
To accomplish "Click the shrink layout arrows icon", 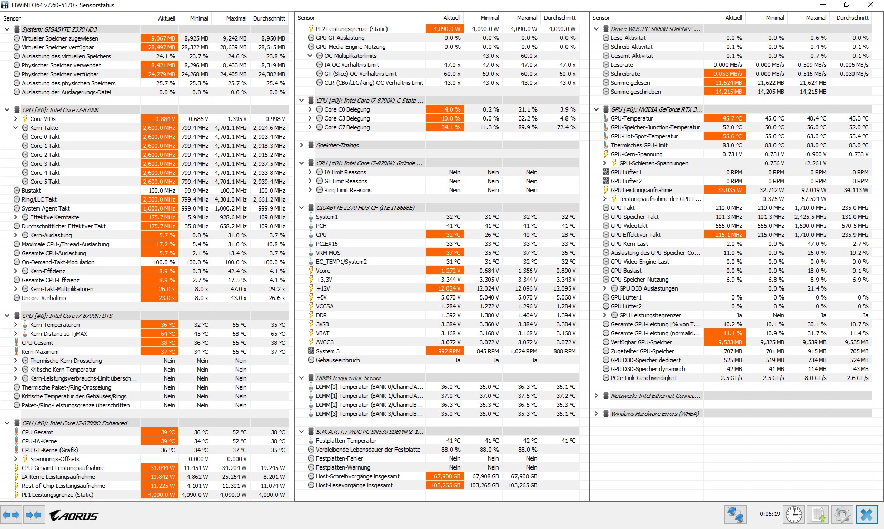I will 34,515.
